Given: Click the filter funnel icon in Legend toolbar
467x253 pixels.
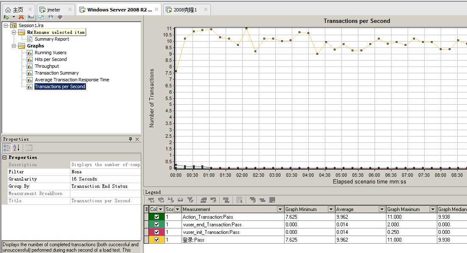Looking at the screenshot, I should tap(190, 200).
